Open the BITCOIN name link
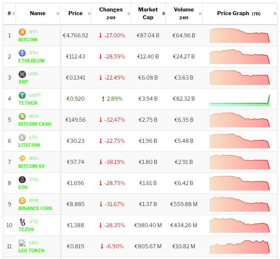Image resolution: width=280 pixels, height=259 pixels. [28, 40]
